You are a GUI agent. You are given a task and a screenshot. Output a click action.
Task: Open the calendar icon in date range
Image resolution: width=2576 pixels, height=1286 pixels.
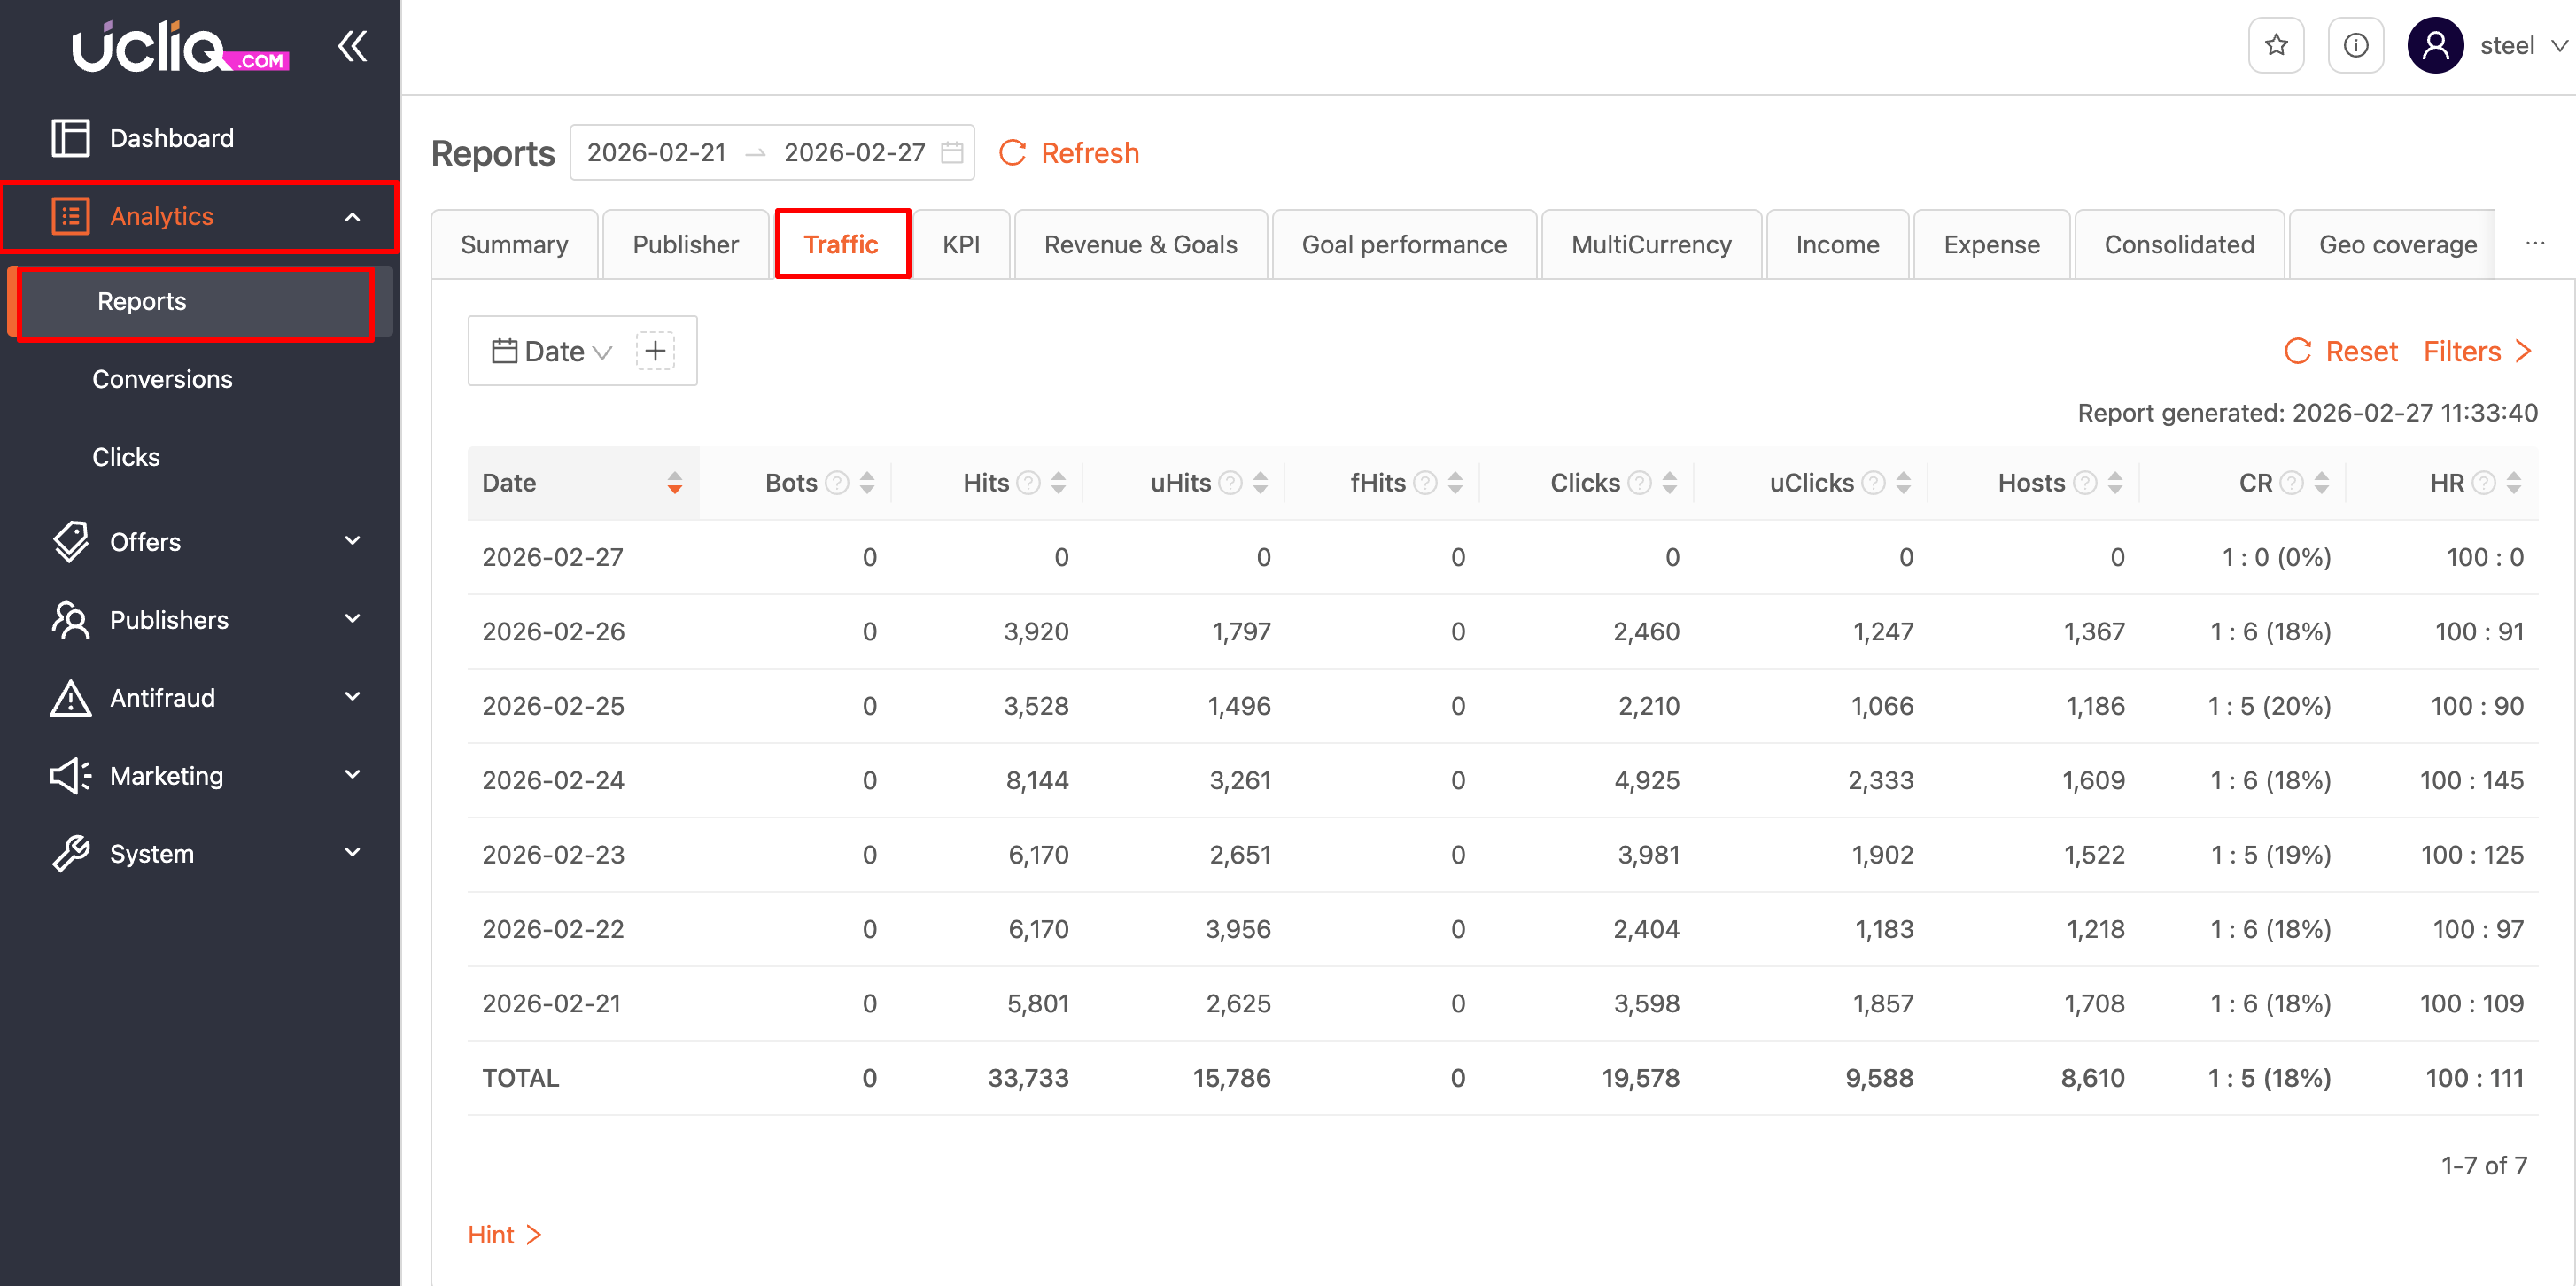[x=952, y=152]
